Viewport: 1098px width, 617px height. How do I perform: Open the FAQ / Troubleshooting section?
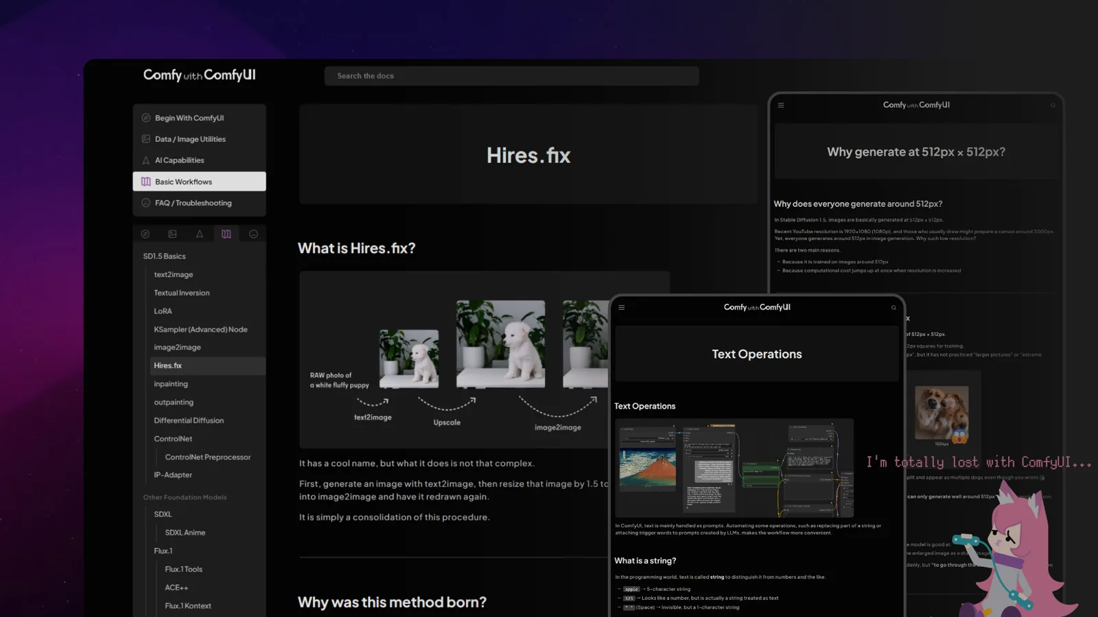199,203
